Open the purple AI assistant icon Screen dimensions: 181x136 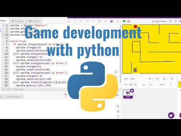(112, 21)
